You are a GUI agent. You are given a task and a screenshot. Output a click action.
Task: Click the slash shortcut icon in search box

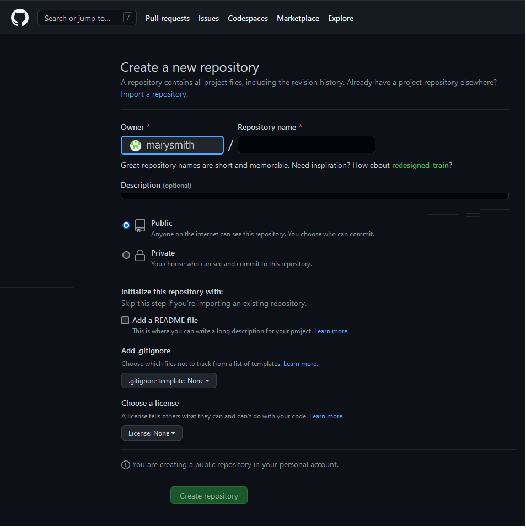(128, 18)
